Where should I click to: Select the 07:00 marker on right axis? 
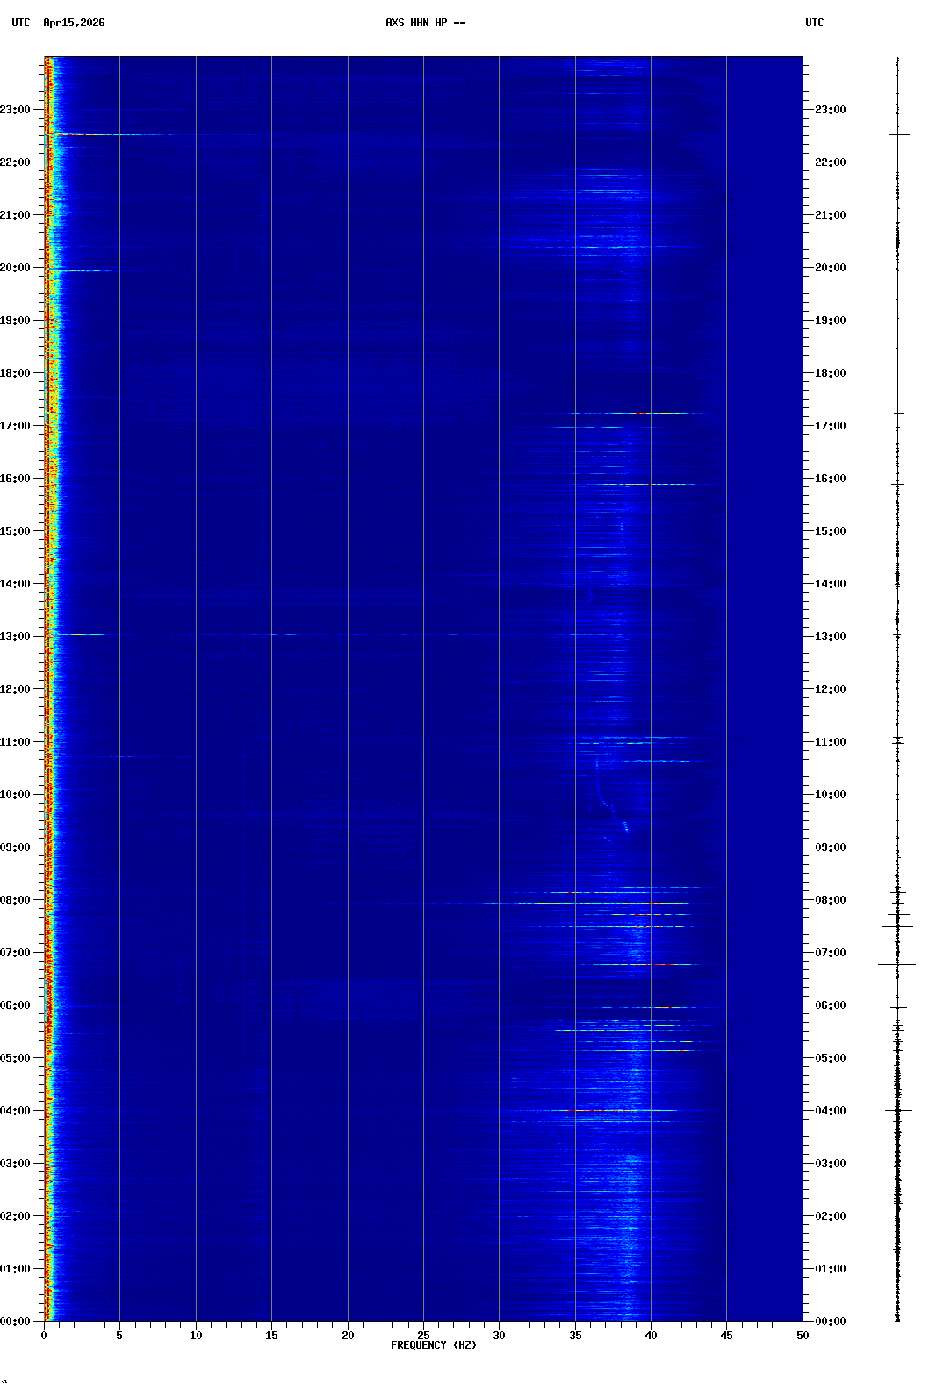(830, 953)
